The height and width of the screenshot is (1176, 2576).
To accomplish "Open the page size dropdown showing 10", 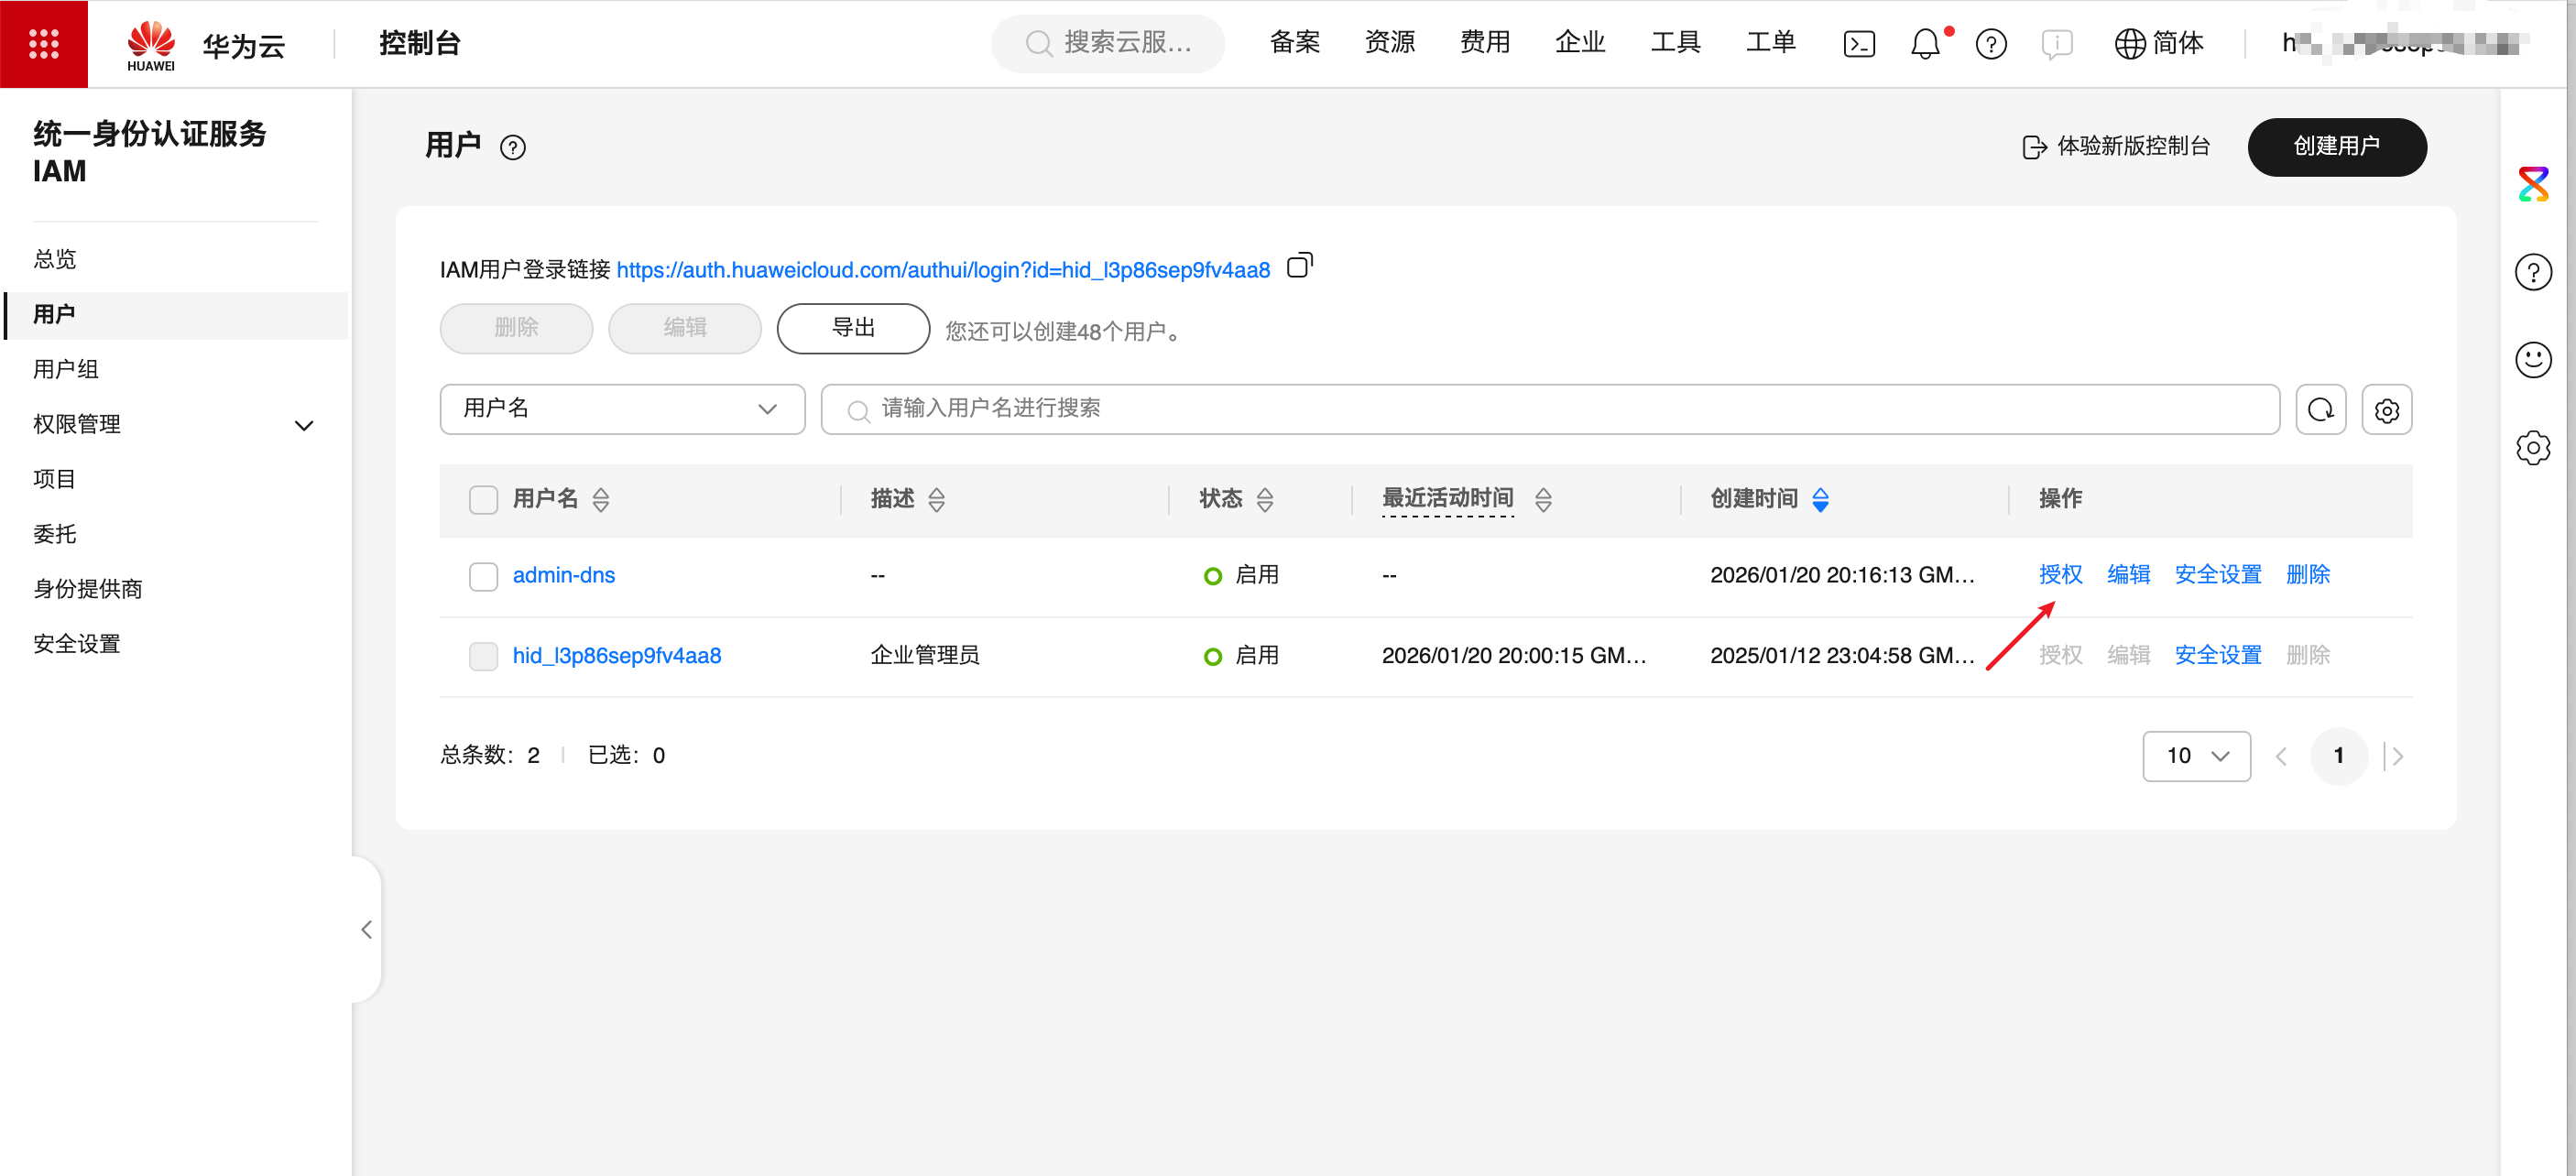I will point(2196,755).
